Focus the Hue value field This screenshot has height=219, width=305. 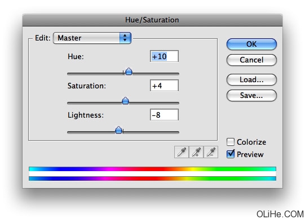click(x=164, y=56)
